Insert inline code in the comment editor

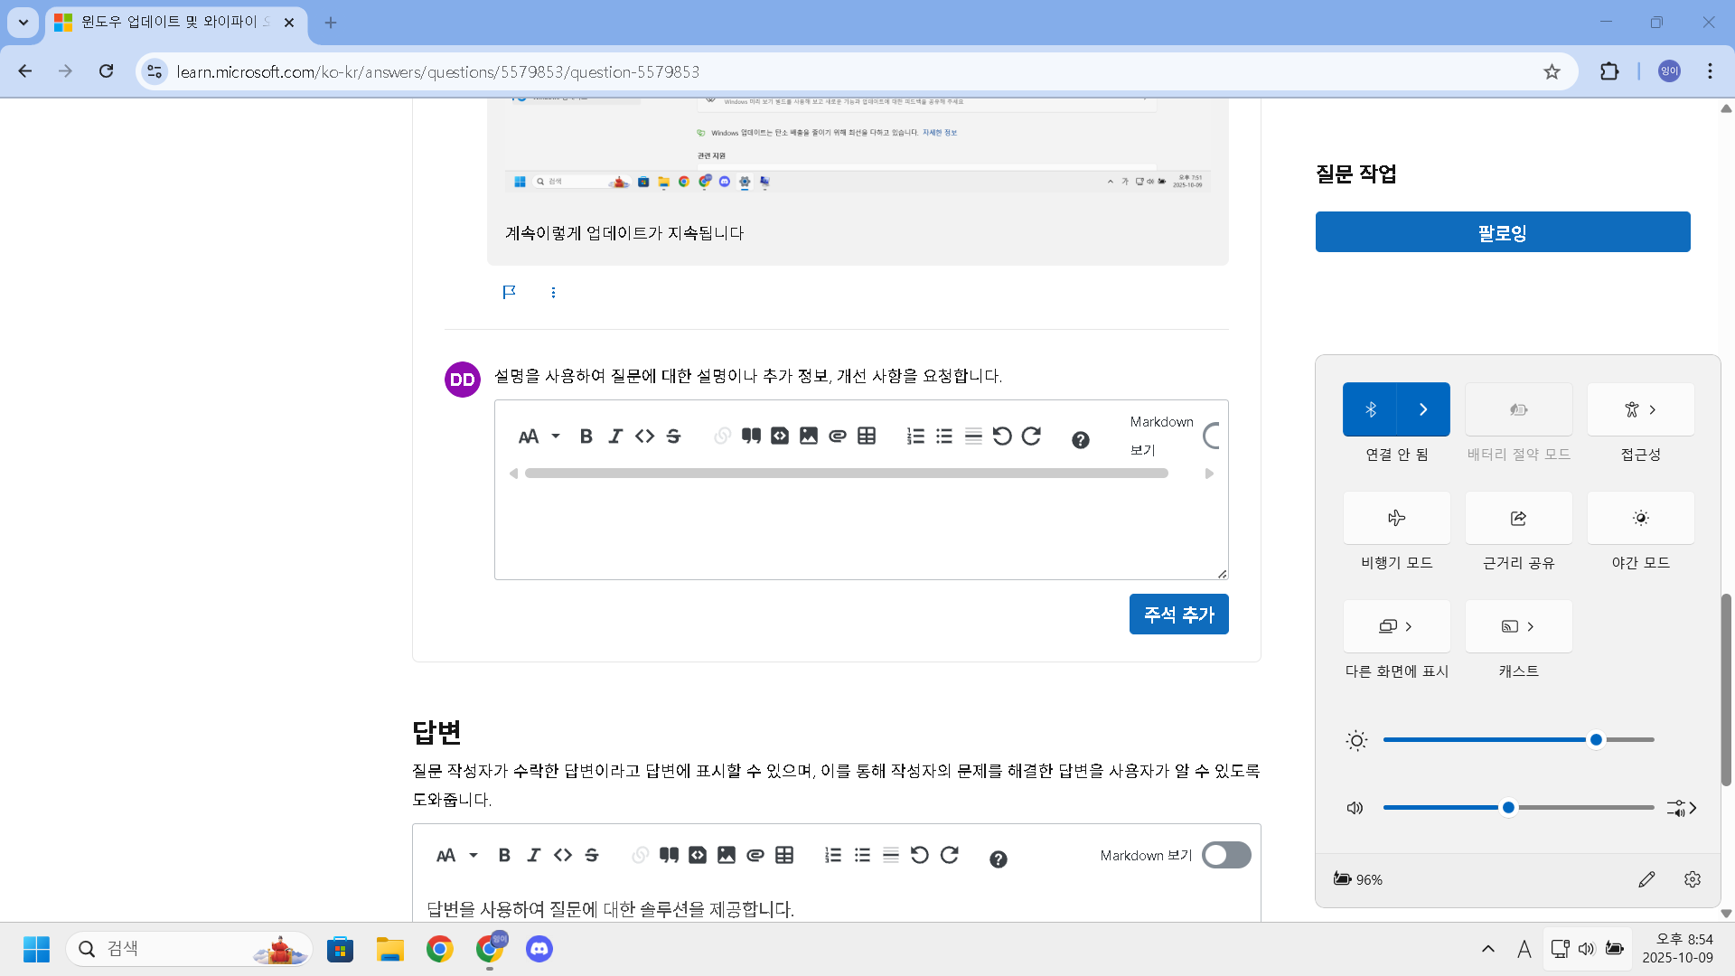click(644, 436)
